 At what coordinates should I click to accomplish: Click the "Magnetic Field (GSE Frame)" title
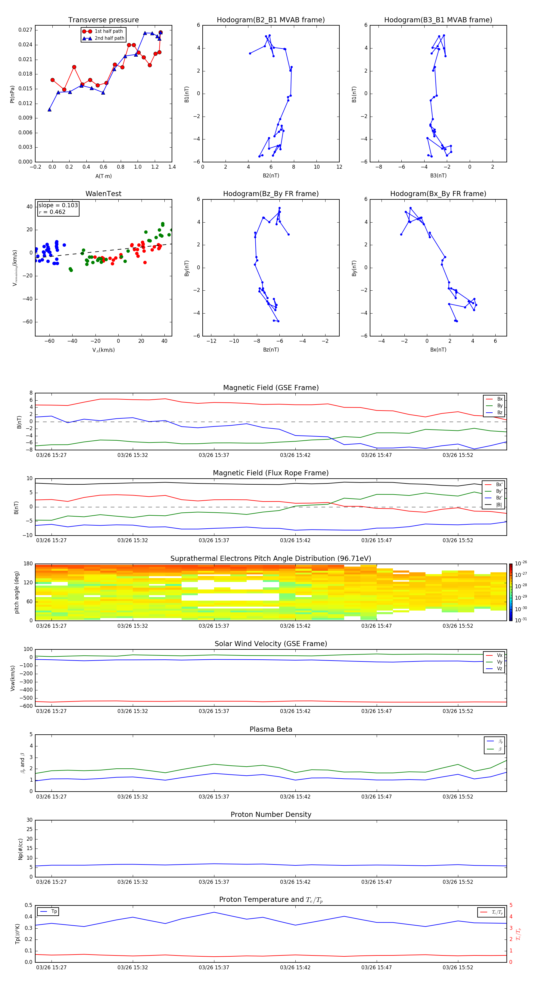(x=271, y=388)
